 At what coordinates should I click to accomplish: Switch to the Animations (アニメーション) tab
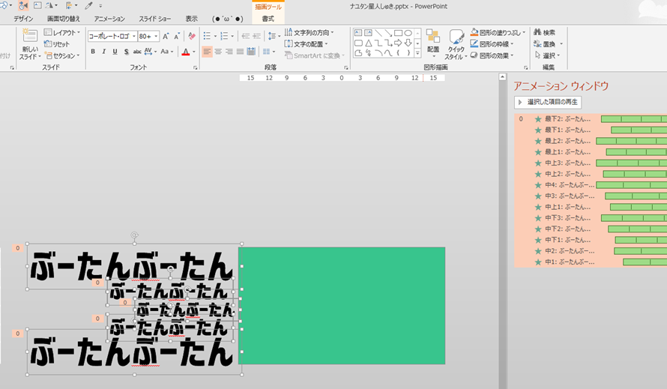[x=109, y=19]
